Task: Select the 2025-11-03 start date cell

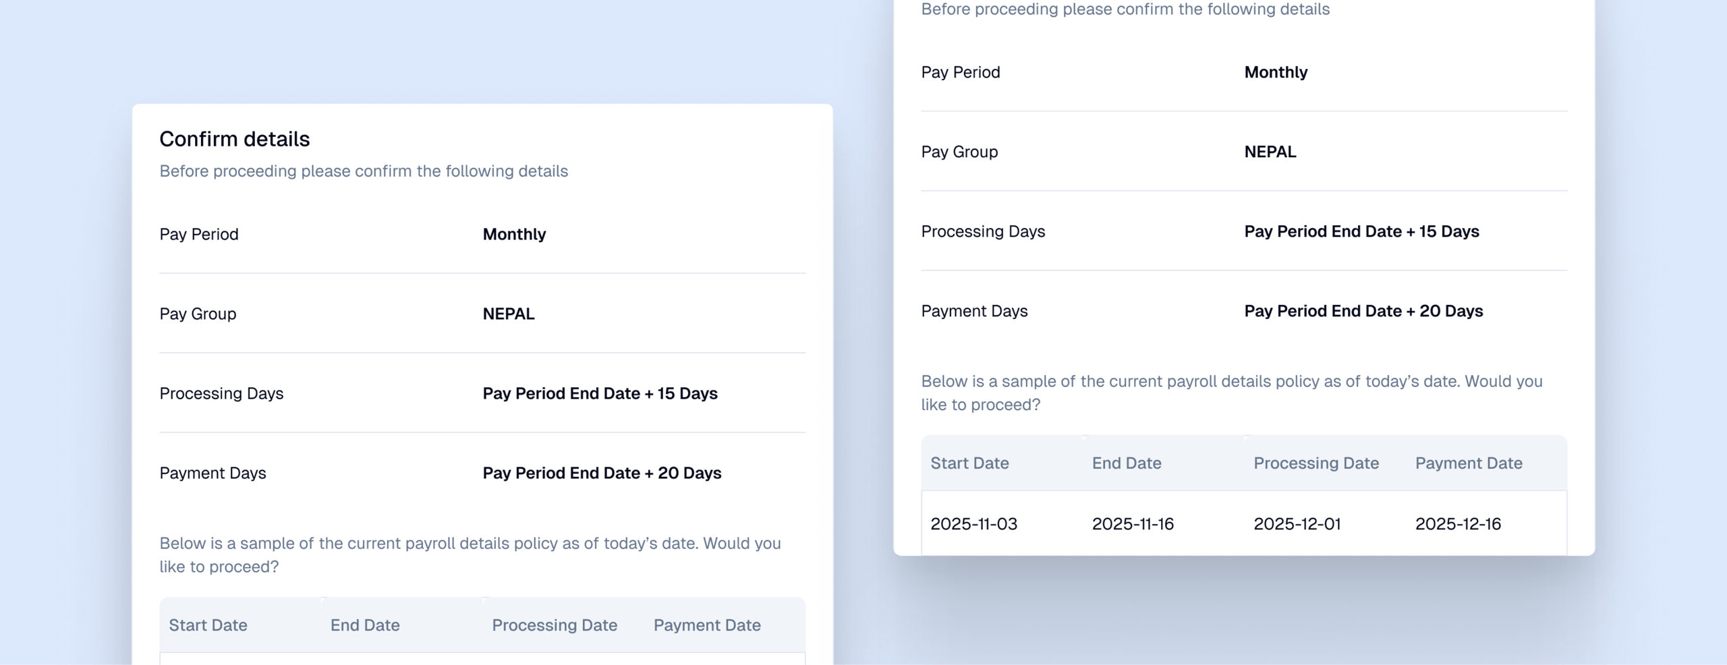Action: click(973, 524)
